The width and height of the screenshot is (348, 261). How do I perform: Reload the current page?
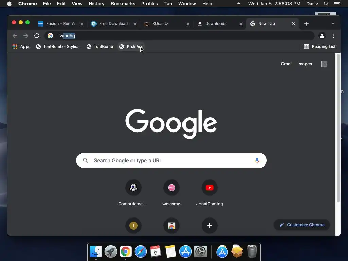click(37, 36)
